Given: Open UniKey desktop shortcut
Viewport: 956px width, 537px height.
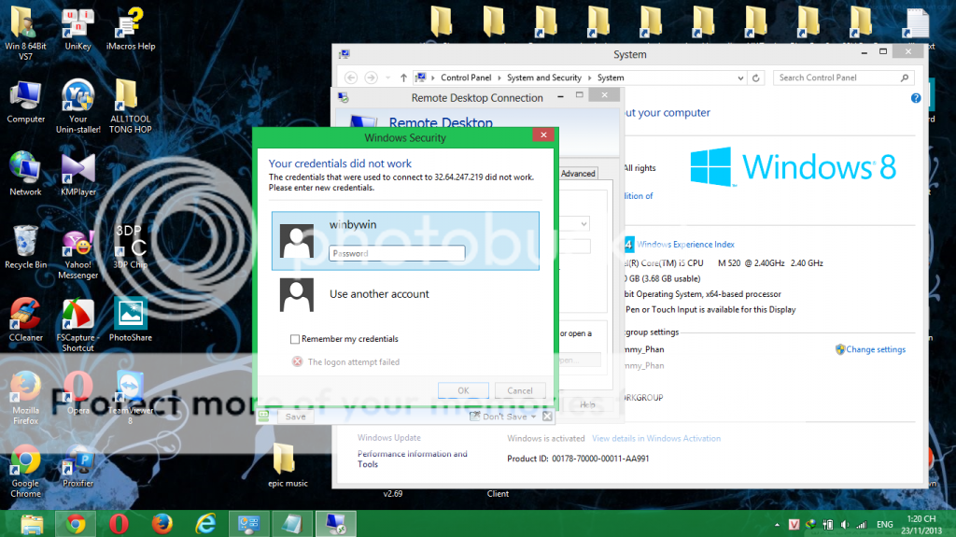Looking at the screenshot, I should point(77,23).
